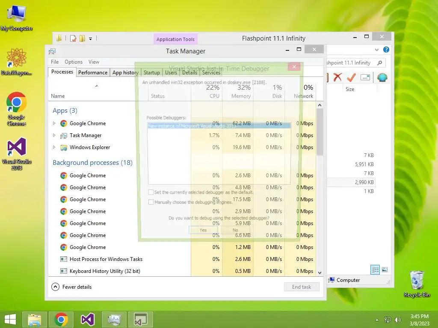
Task: Click the network icon in system tray
Action: pos(387,319)
